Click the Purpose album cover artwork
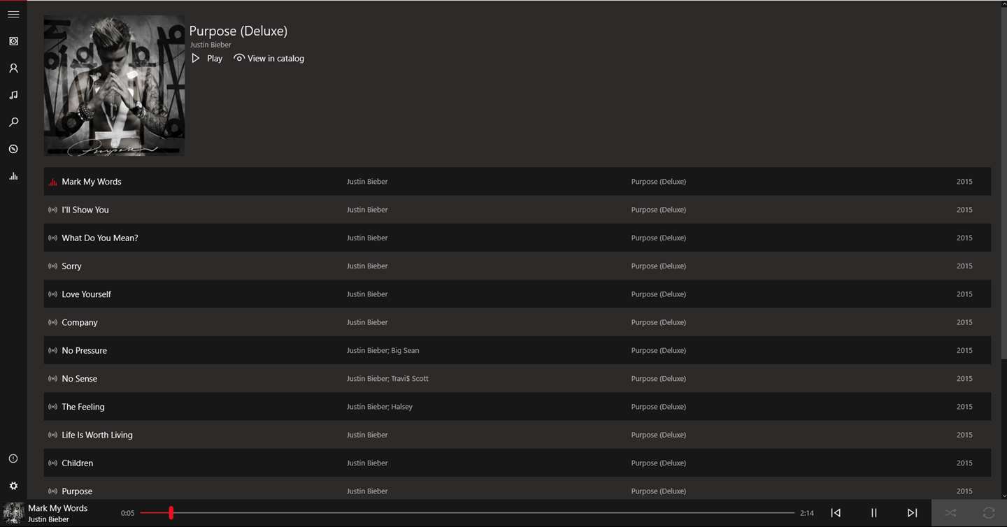Viewport: 1007px width, 527px height. [114, 85]
